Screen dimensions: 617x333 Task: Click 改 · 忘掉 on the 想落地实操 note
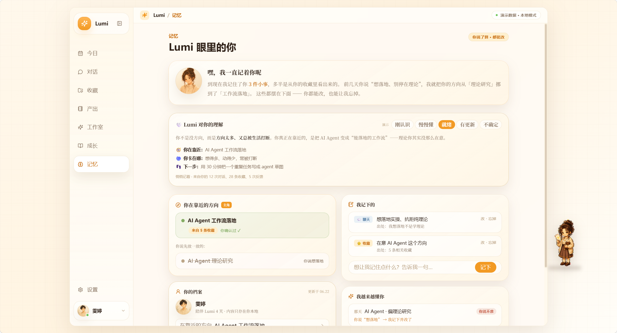tap(488, 219)
